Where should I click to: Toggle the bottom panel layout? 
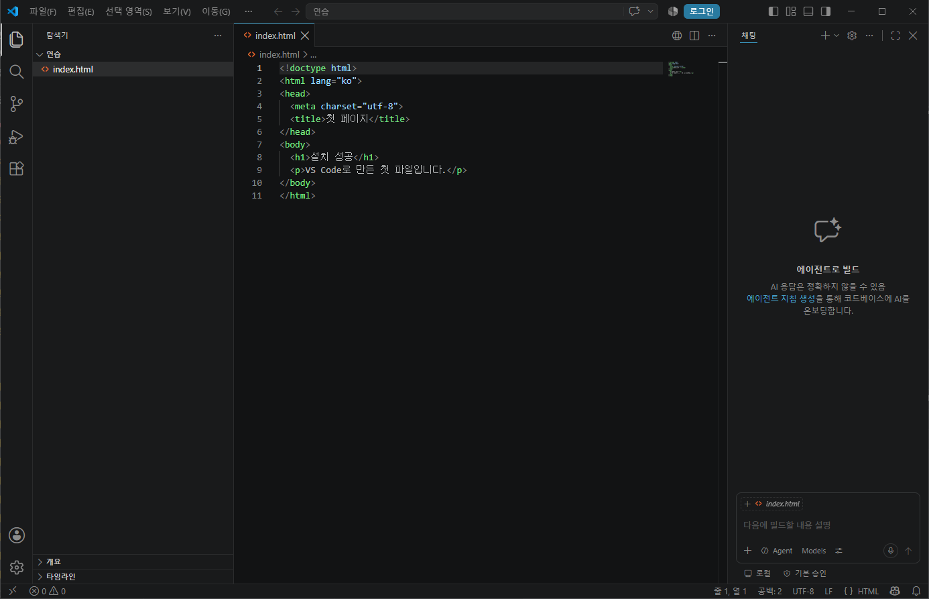point(808,11)
